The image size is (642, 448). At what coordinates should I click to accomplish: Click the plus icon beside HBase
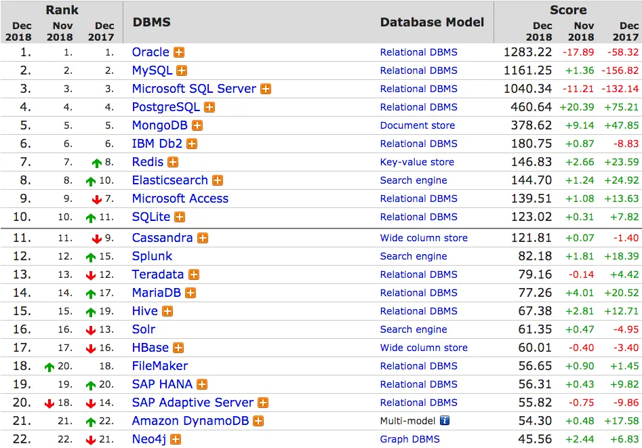[178, 348]
